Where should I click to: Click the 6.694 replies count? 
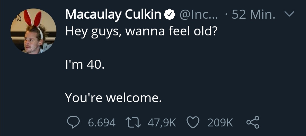coord(102,123)
